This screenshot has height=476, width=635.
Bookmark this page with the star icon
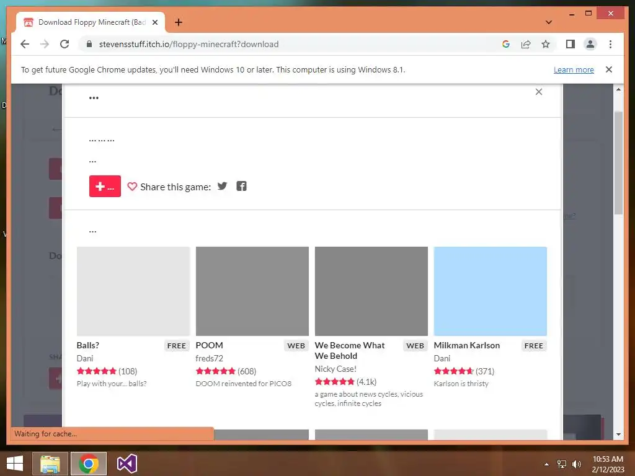click(546, 44)
